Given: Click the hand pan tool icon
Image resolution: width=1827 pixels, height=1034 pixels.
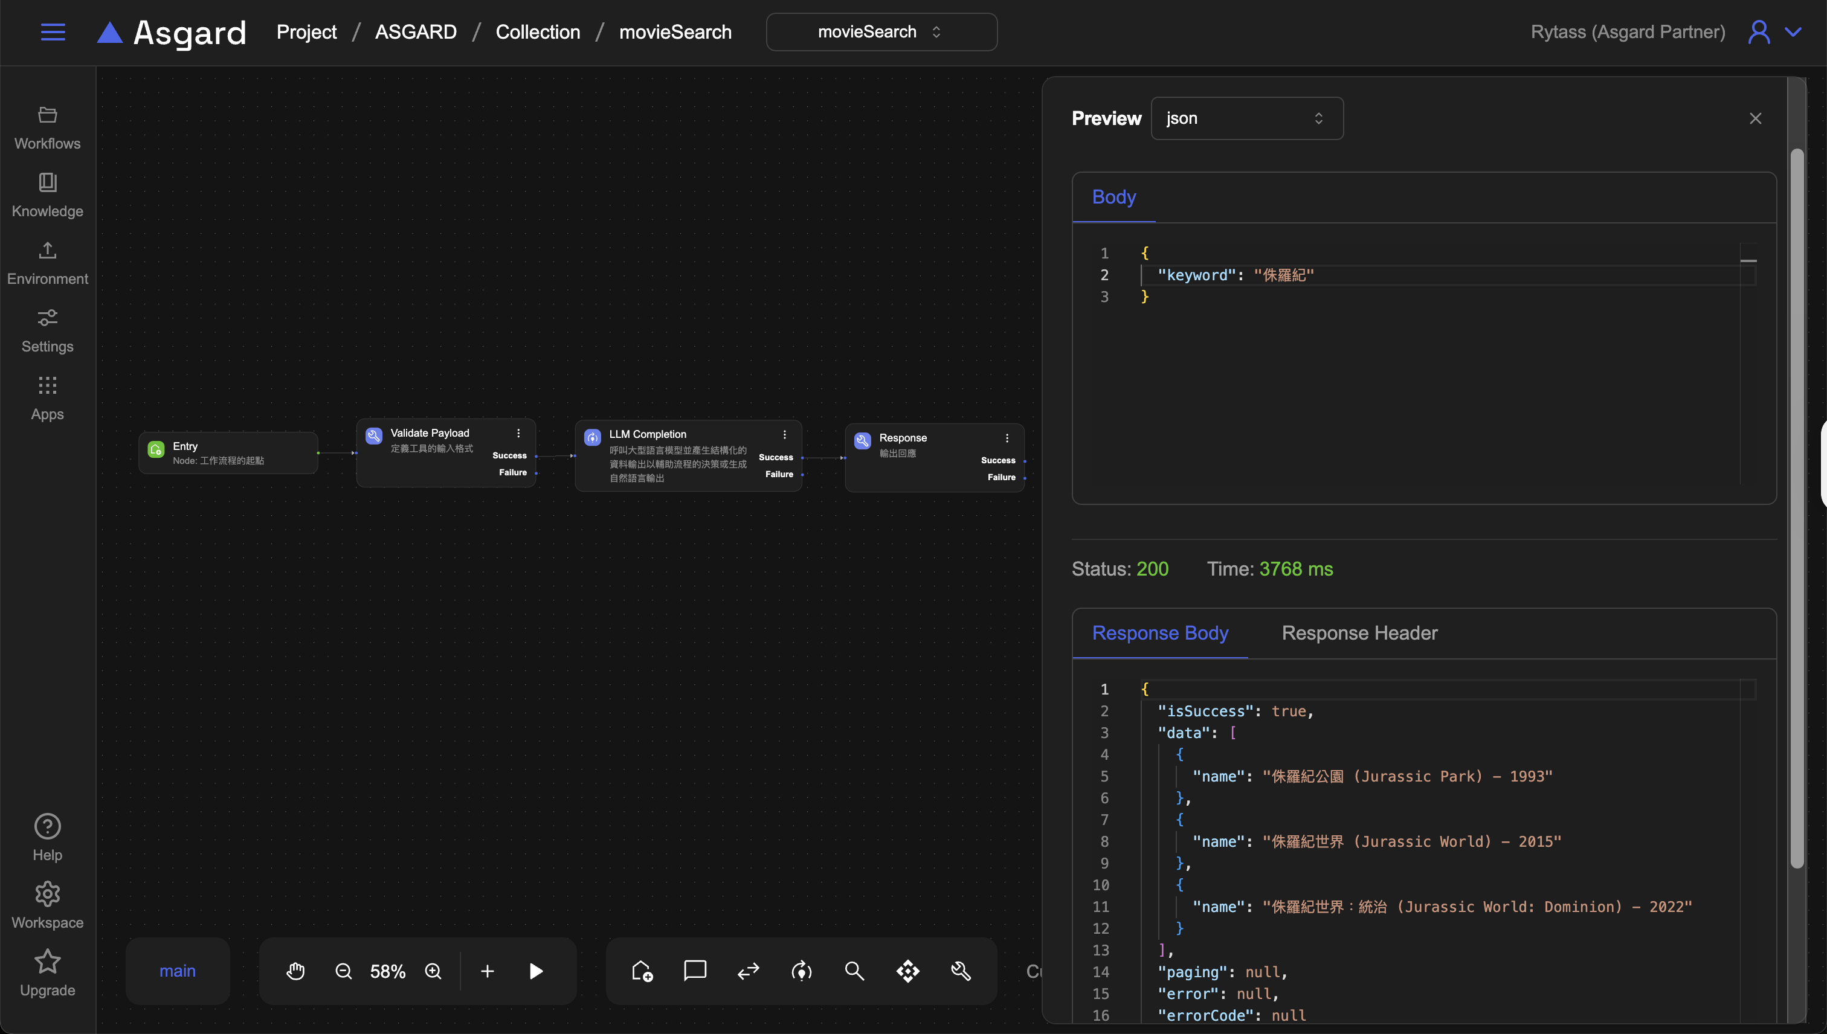Looking at the screenshot, I should [x=295, y=971].
